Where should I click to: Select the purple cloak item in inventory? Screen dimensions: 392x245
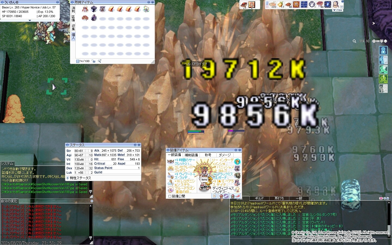click(x=94, y=18)
